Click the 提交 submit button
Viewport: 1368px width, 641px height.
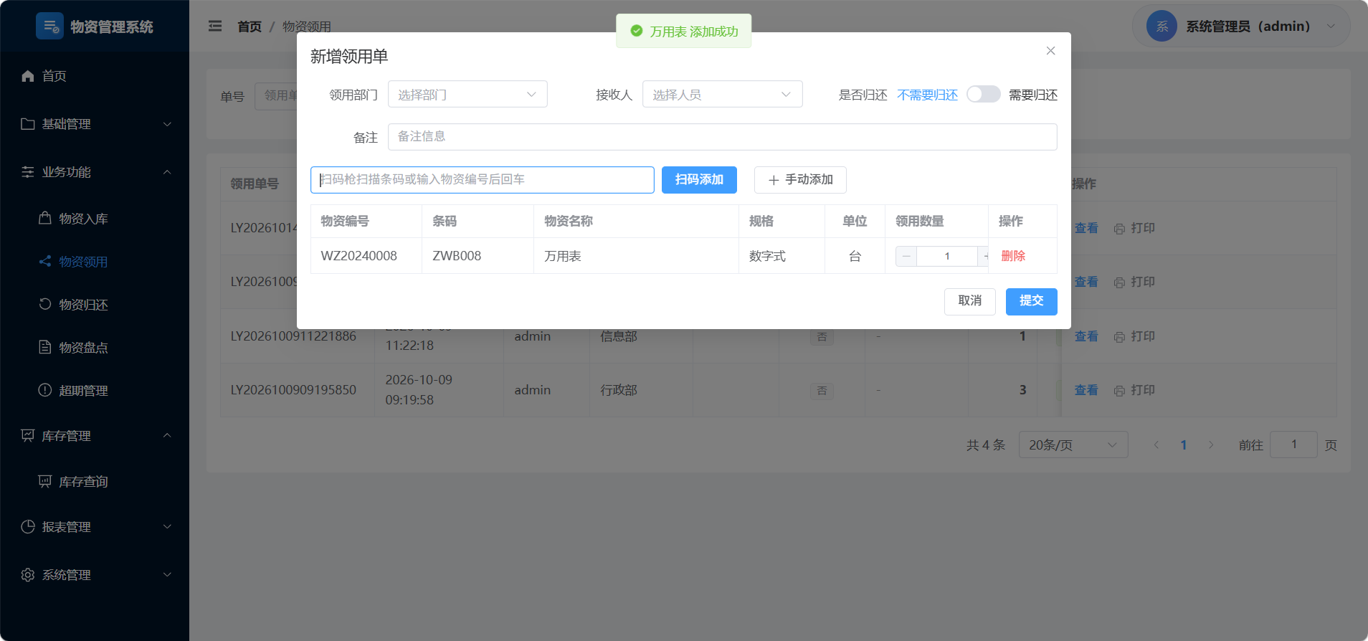[1031, 301]
